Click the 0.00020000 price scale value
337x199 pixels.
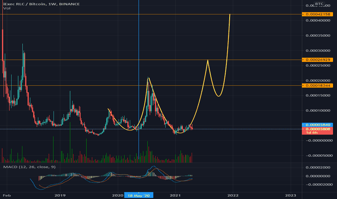(318, 80)
